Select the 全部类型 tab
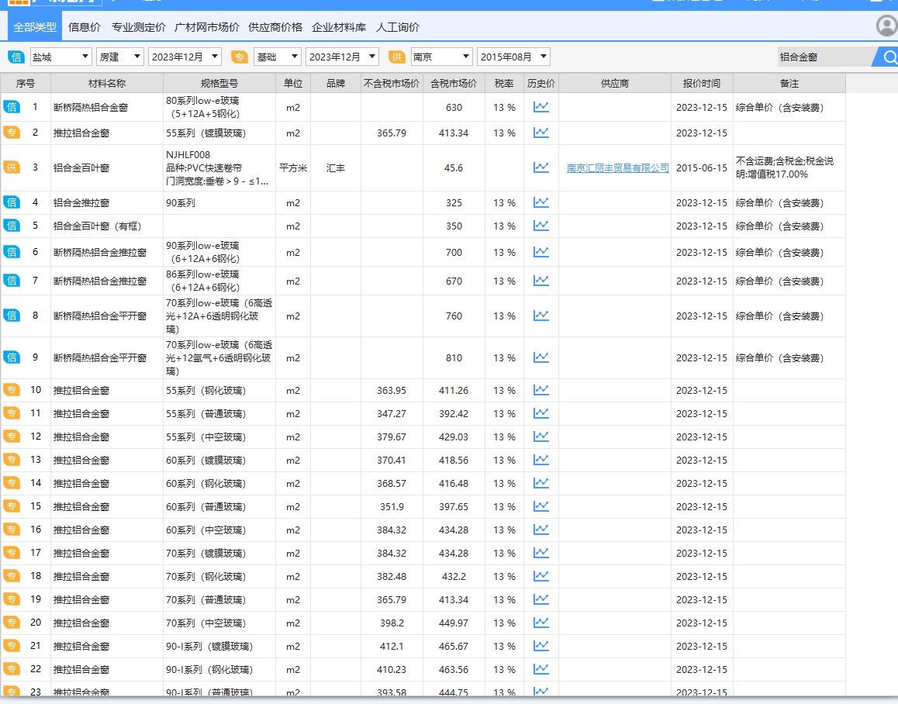The image size is (898, 704). click(35, 27)
